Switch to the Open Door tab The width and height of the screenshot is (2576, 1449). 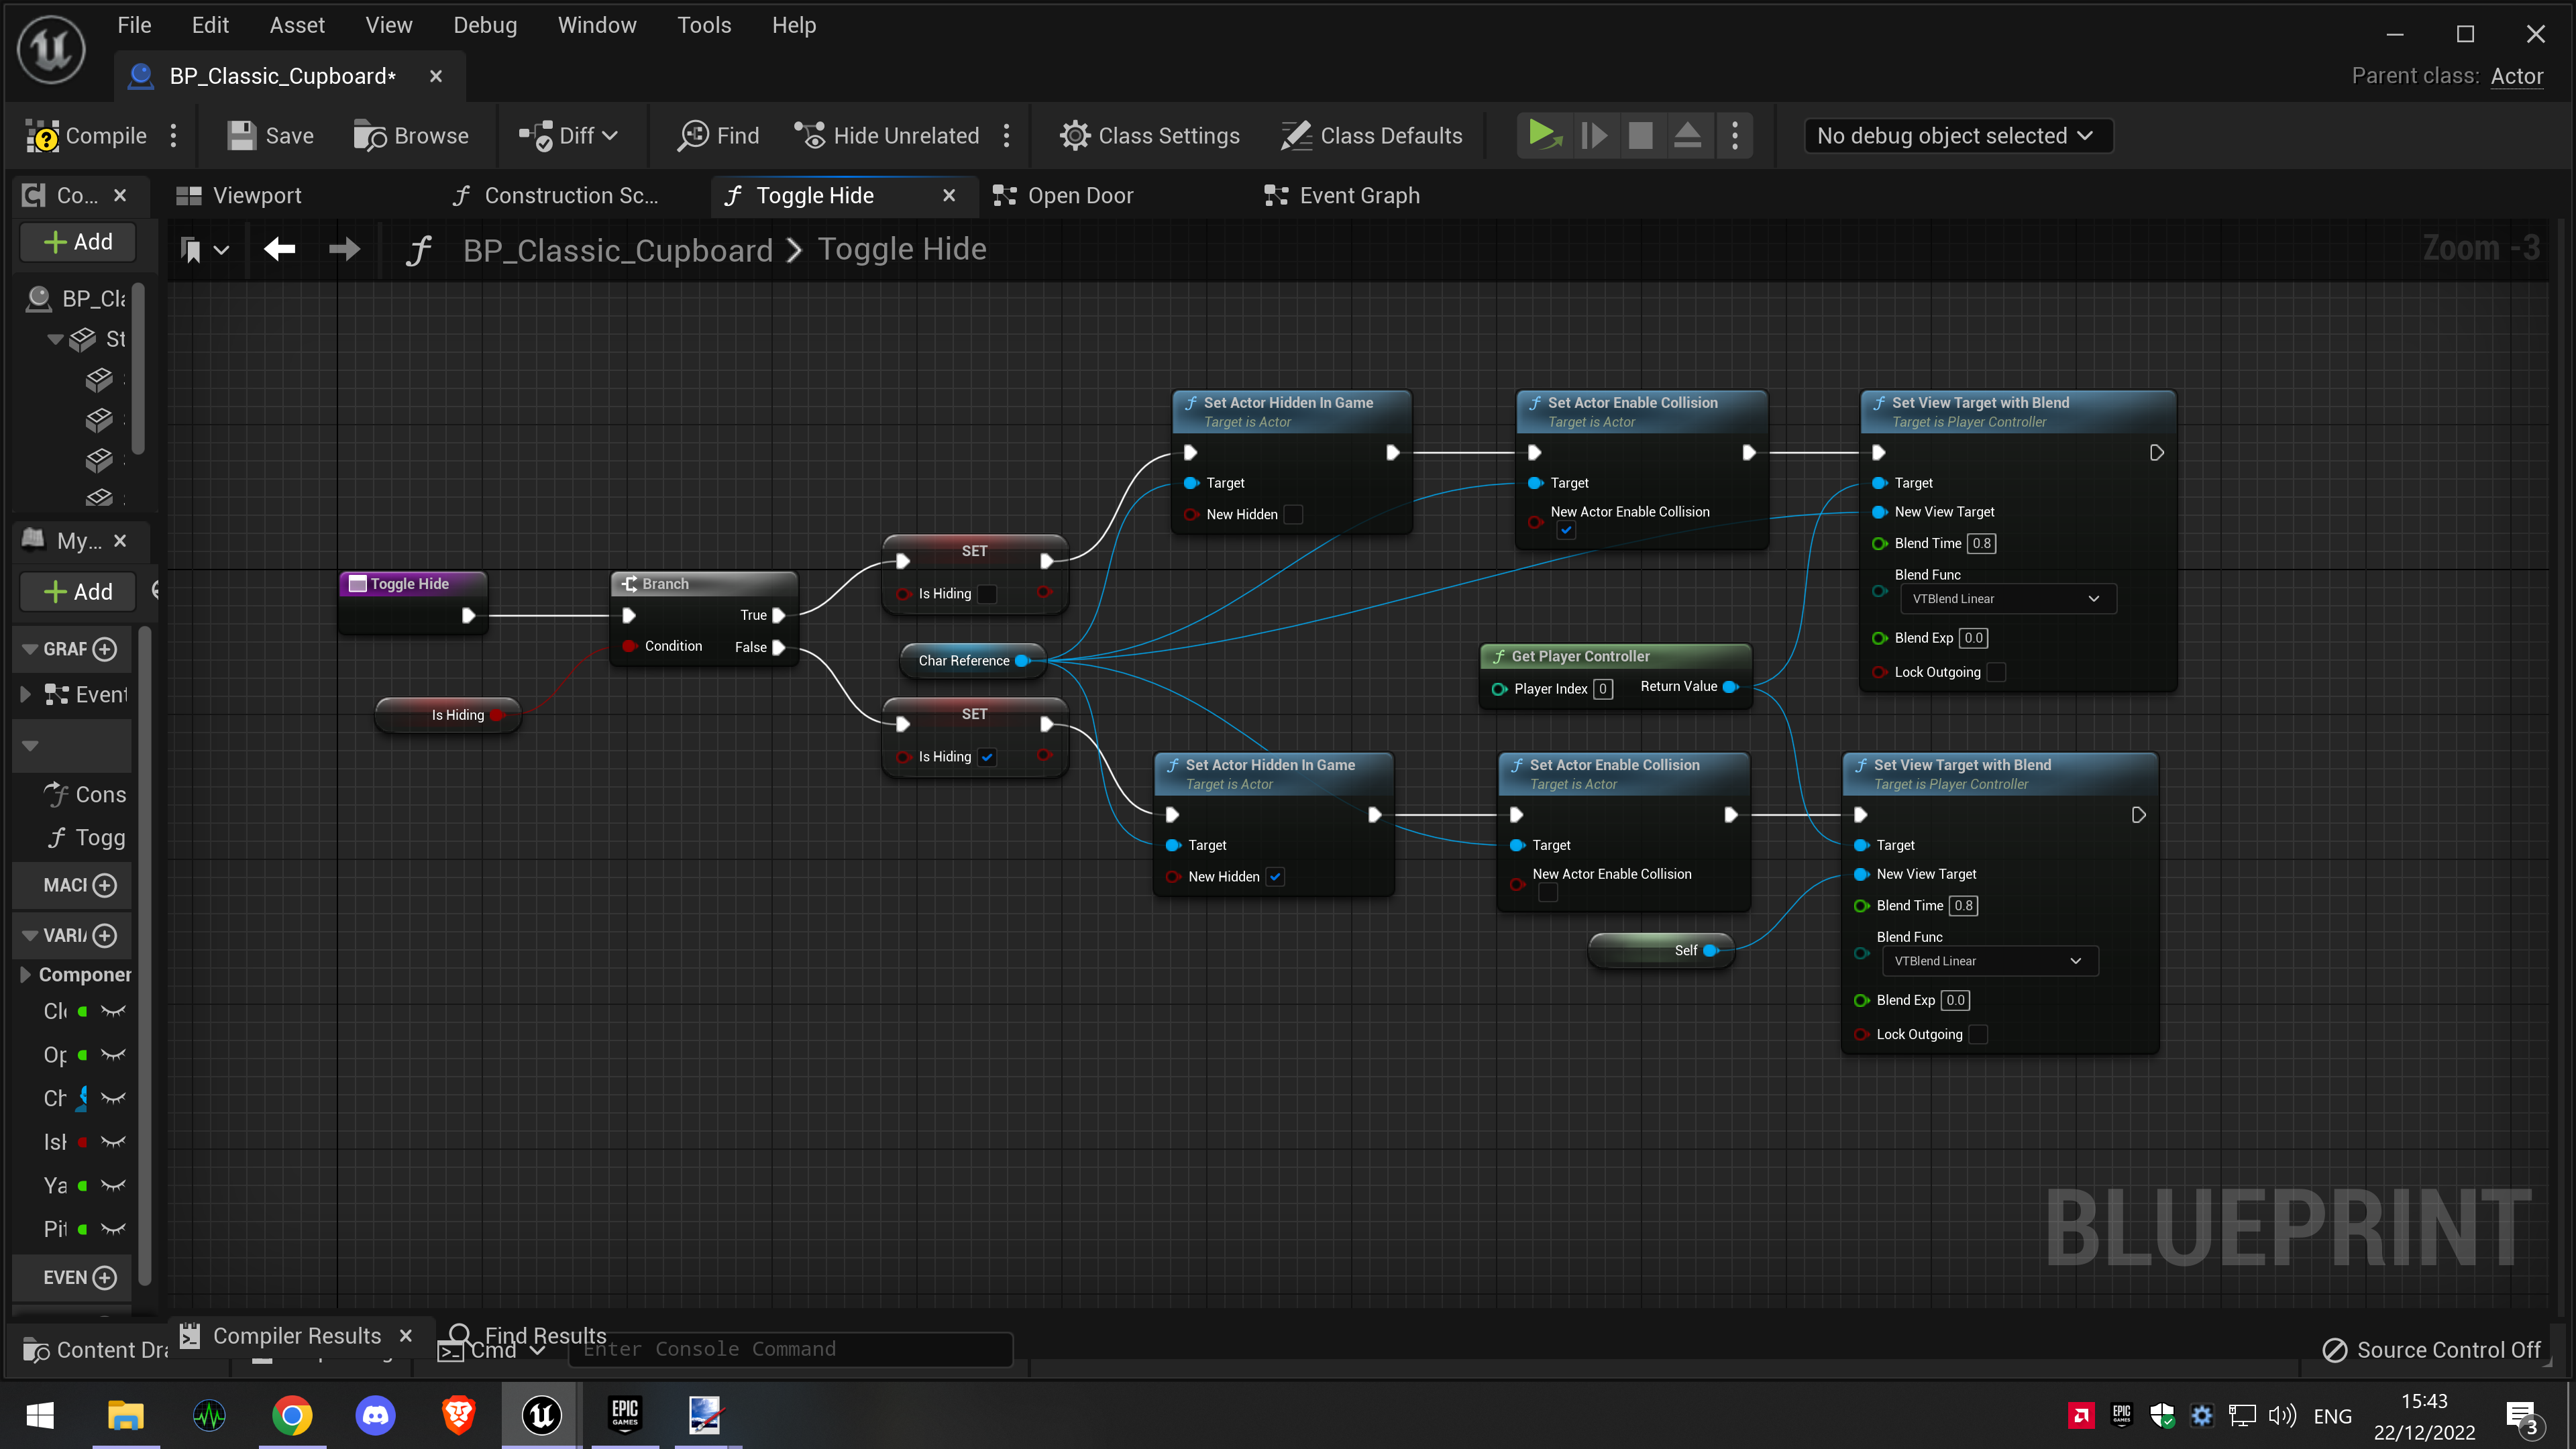tap(1063, 195)
